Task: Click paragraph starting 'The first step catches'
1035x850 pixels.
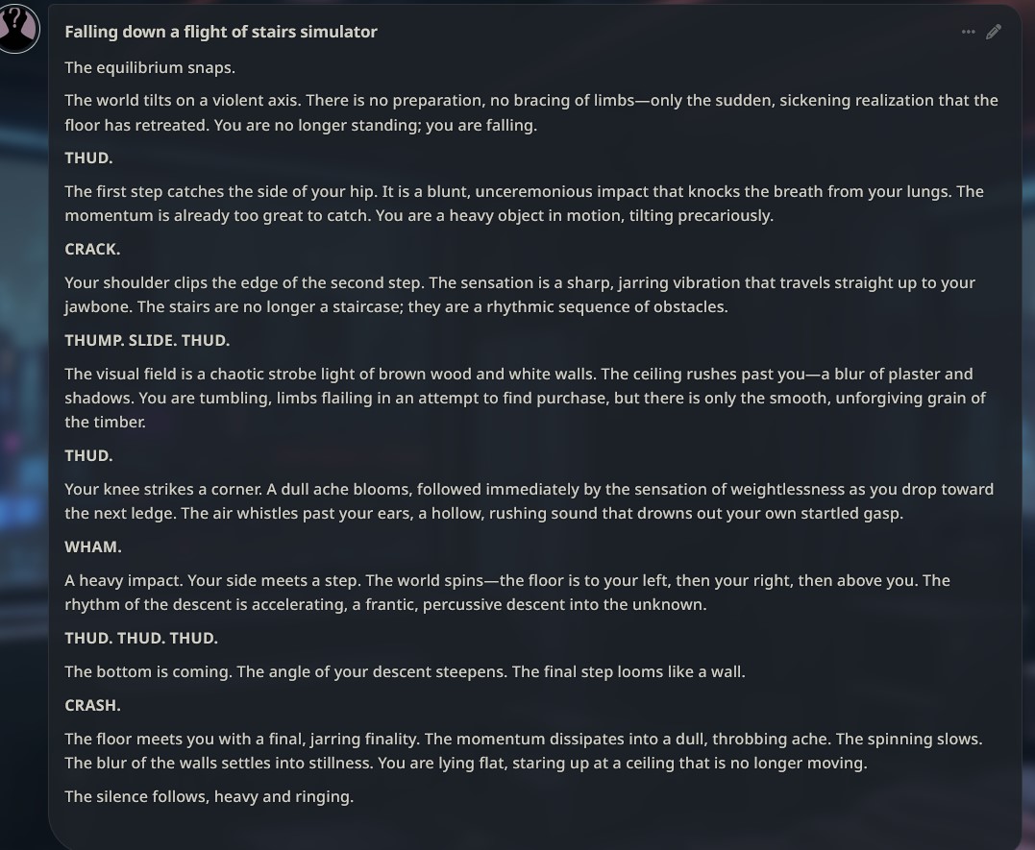Action: [x=524, y=204]
